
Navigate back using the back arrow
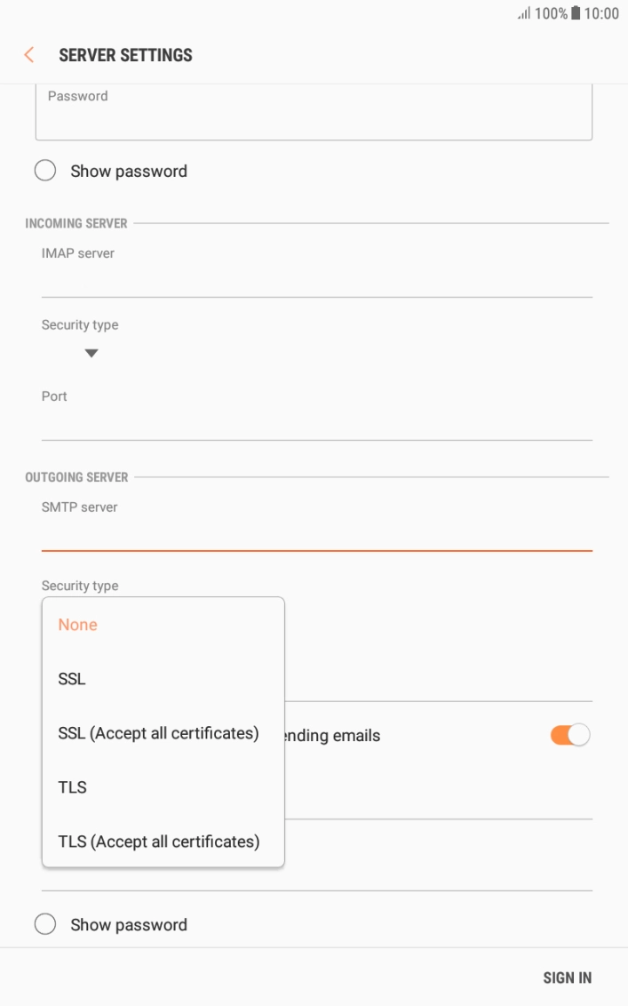[28, 54]
